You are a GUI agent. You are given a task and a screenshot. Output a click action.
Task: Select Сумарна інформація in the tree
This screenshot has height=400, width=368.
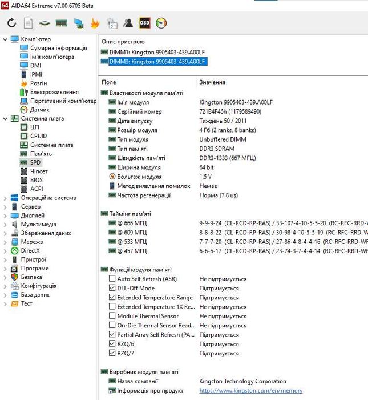59,48
